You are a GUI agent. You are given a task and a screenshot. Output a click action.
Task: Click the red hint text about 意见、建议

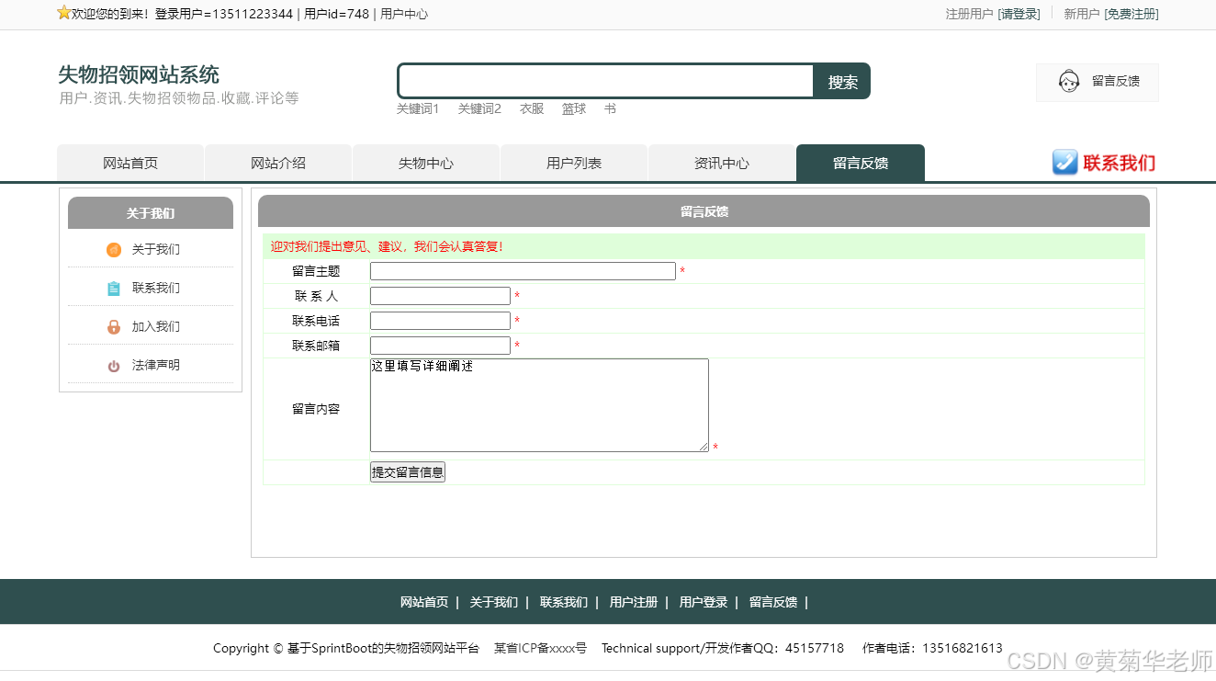387,246
